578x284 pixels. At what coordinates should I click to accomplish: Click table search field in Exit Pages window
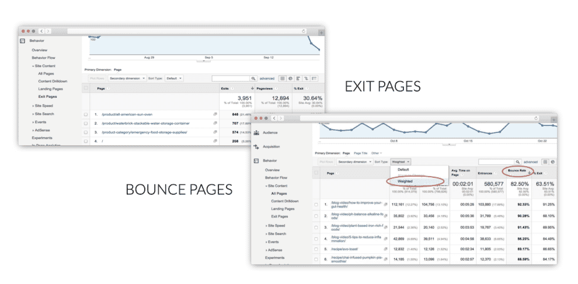pyautogui.click(x=231, y=79)
